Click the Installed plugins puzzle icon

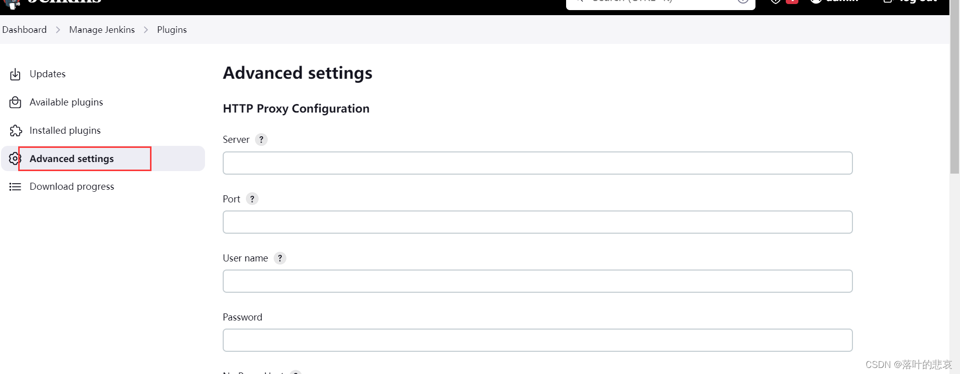coord(16,131)
